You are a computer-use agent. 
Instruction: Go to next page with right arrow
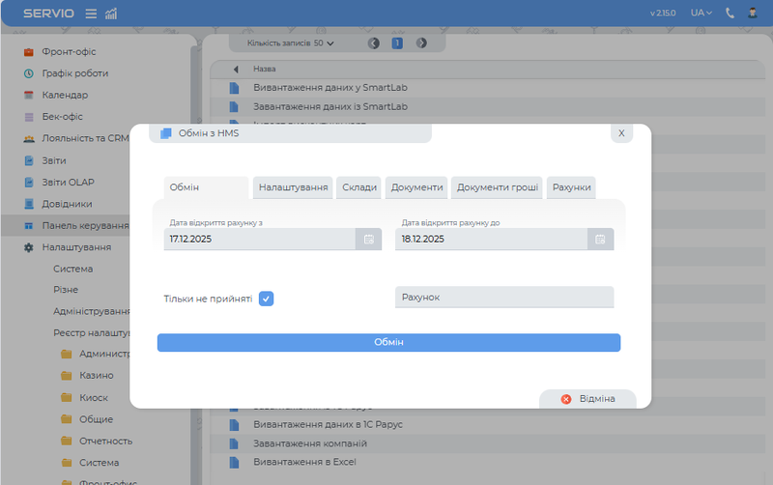421,43
